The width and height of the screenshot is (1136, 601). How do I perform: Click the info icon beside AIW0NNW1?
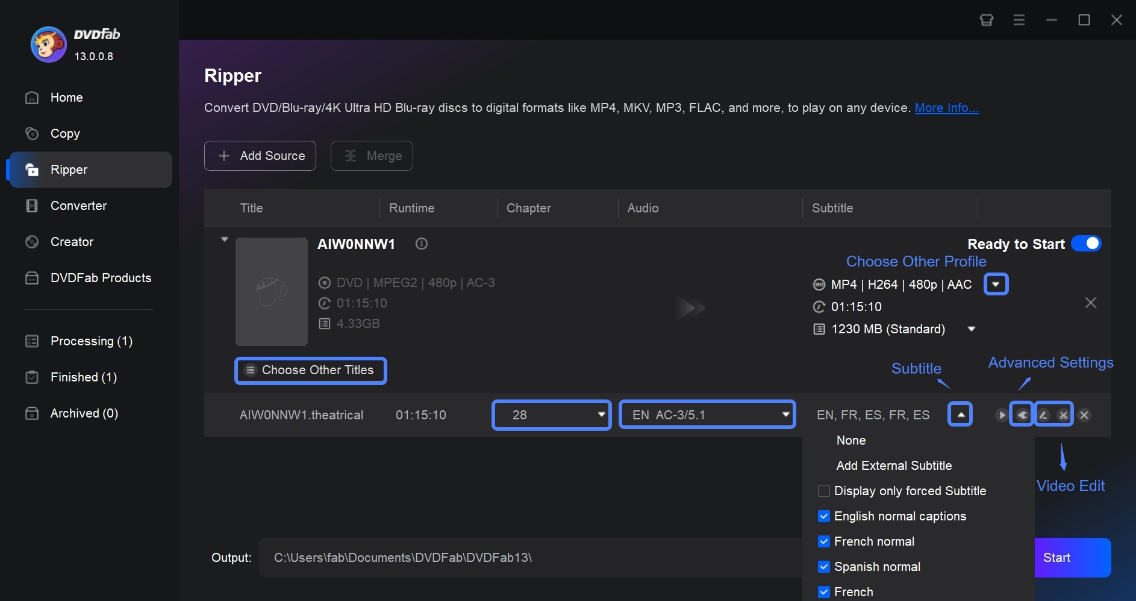click(x=421, y=244)
